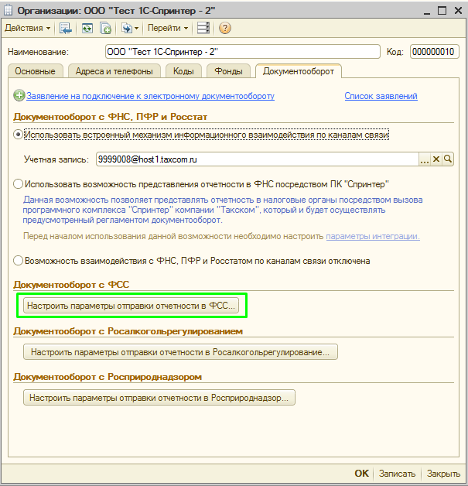
Task: Click the create-based-on arrow icon
Action: [129, 28]
